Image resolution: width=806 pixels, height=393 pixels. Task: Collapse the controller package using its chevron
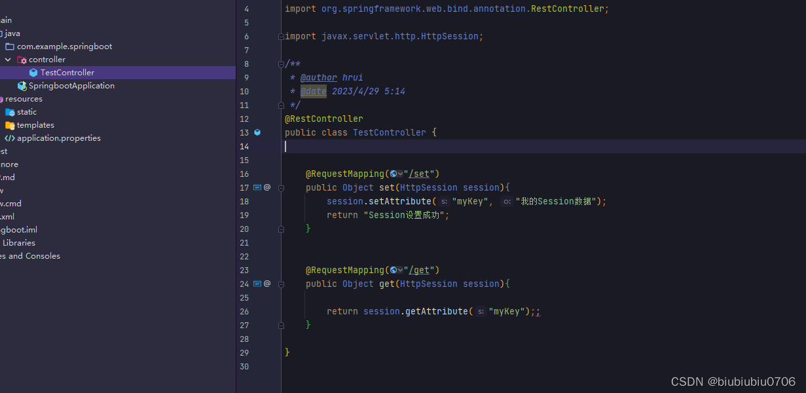[x=7, y=59]
